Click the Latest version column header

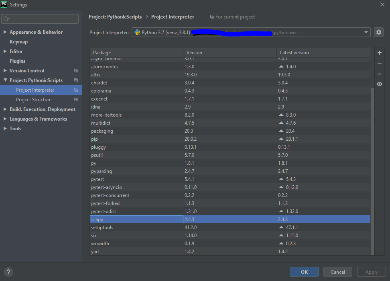pos(323,53)
